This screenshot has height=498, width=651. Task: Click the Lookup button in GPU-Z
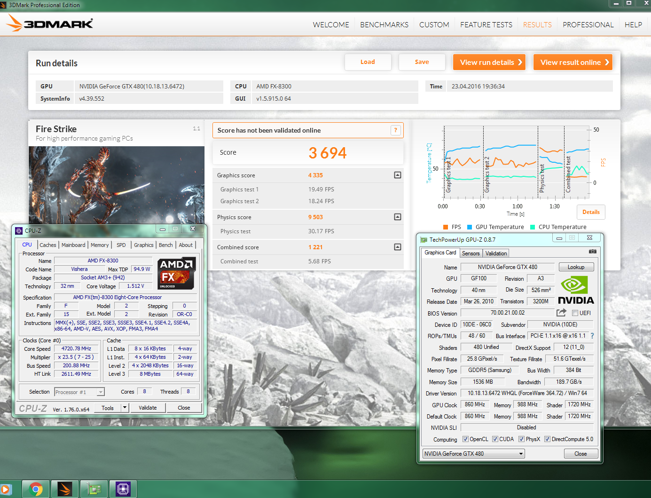pos(576,267)
